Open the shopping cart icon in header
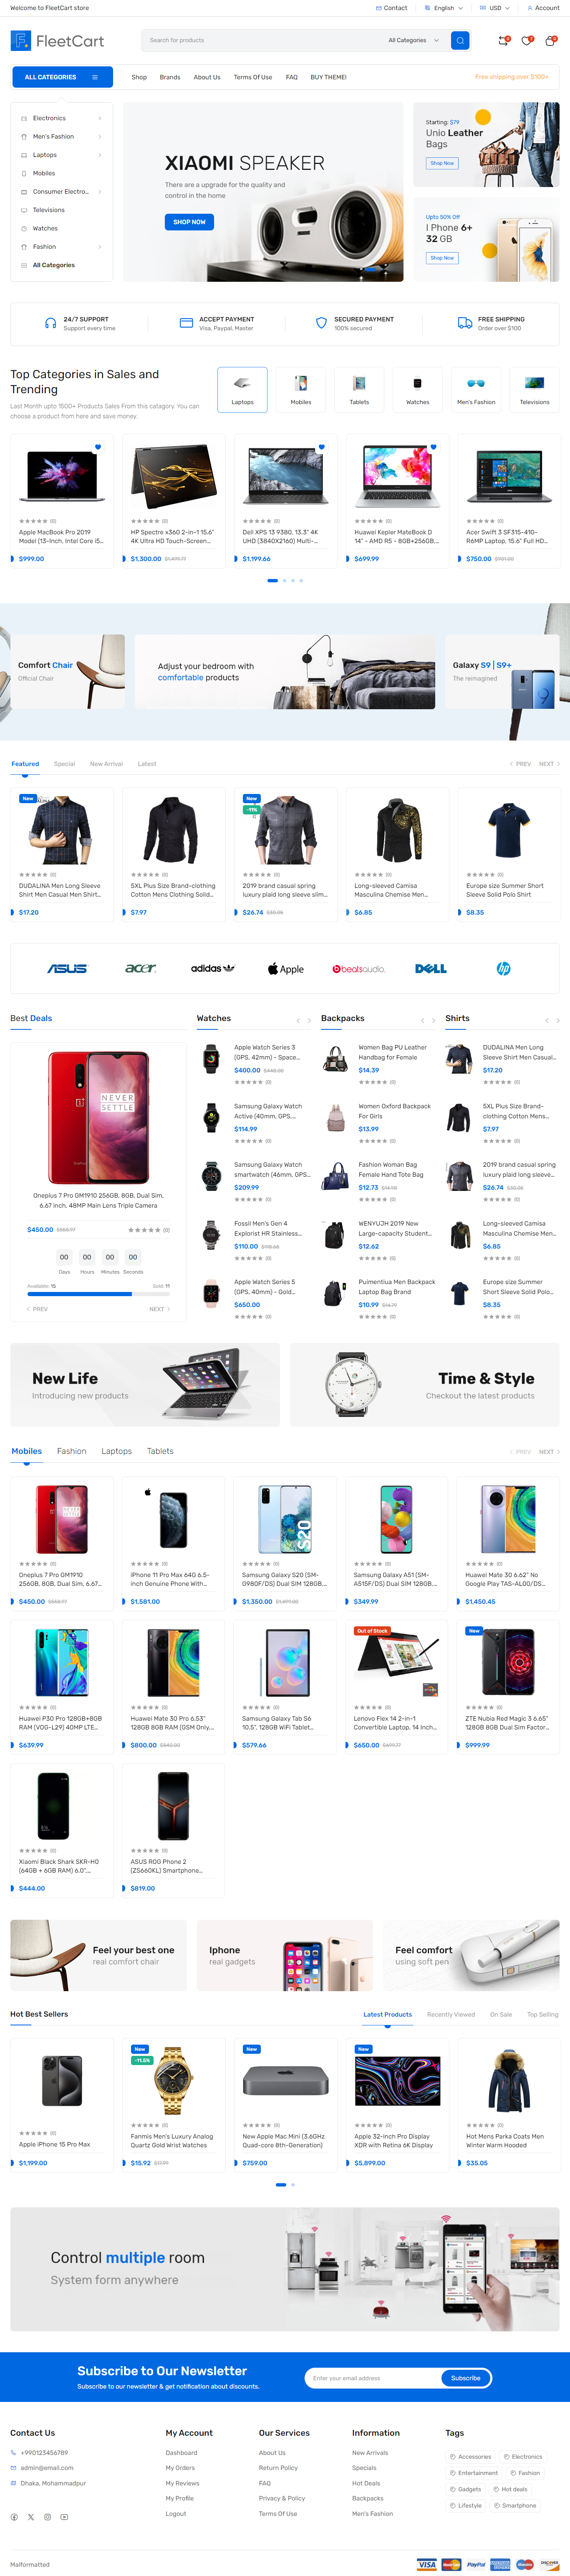The height and width of the screenshot is (2576, 570). (550, 41)
